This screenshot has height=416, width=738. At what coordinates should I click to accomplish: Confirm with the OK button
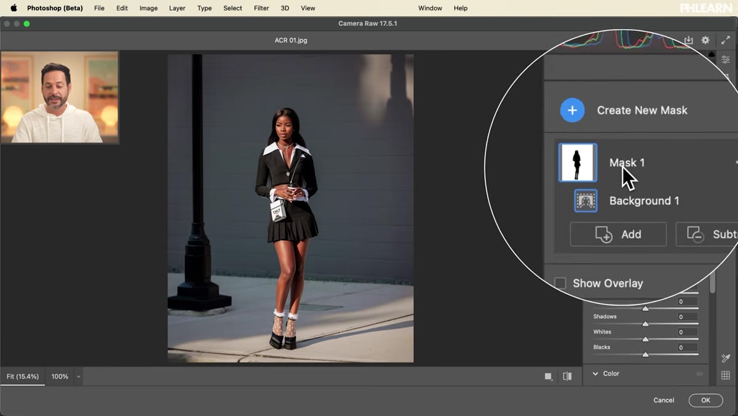705,400
